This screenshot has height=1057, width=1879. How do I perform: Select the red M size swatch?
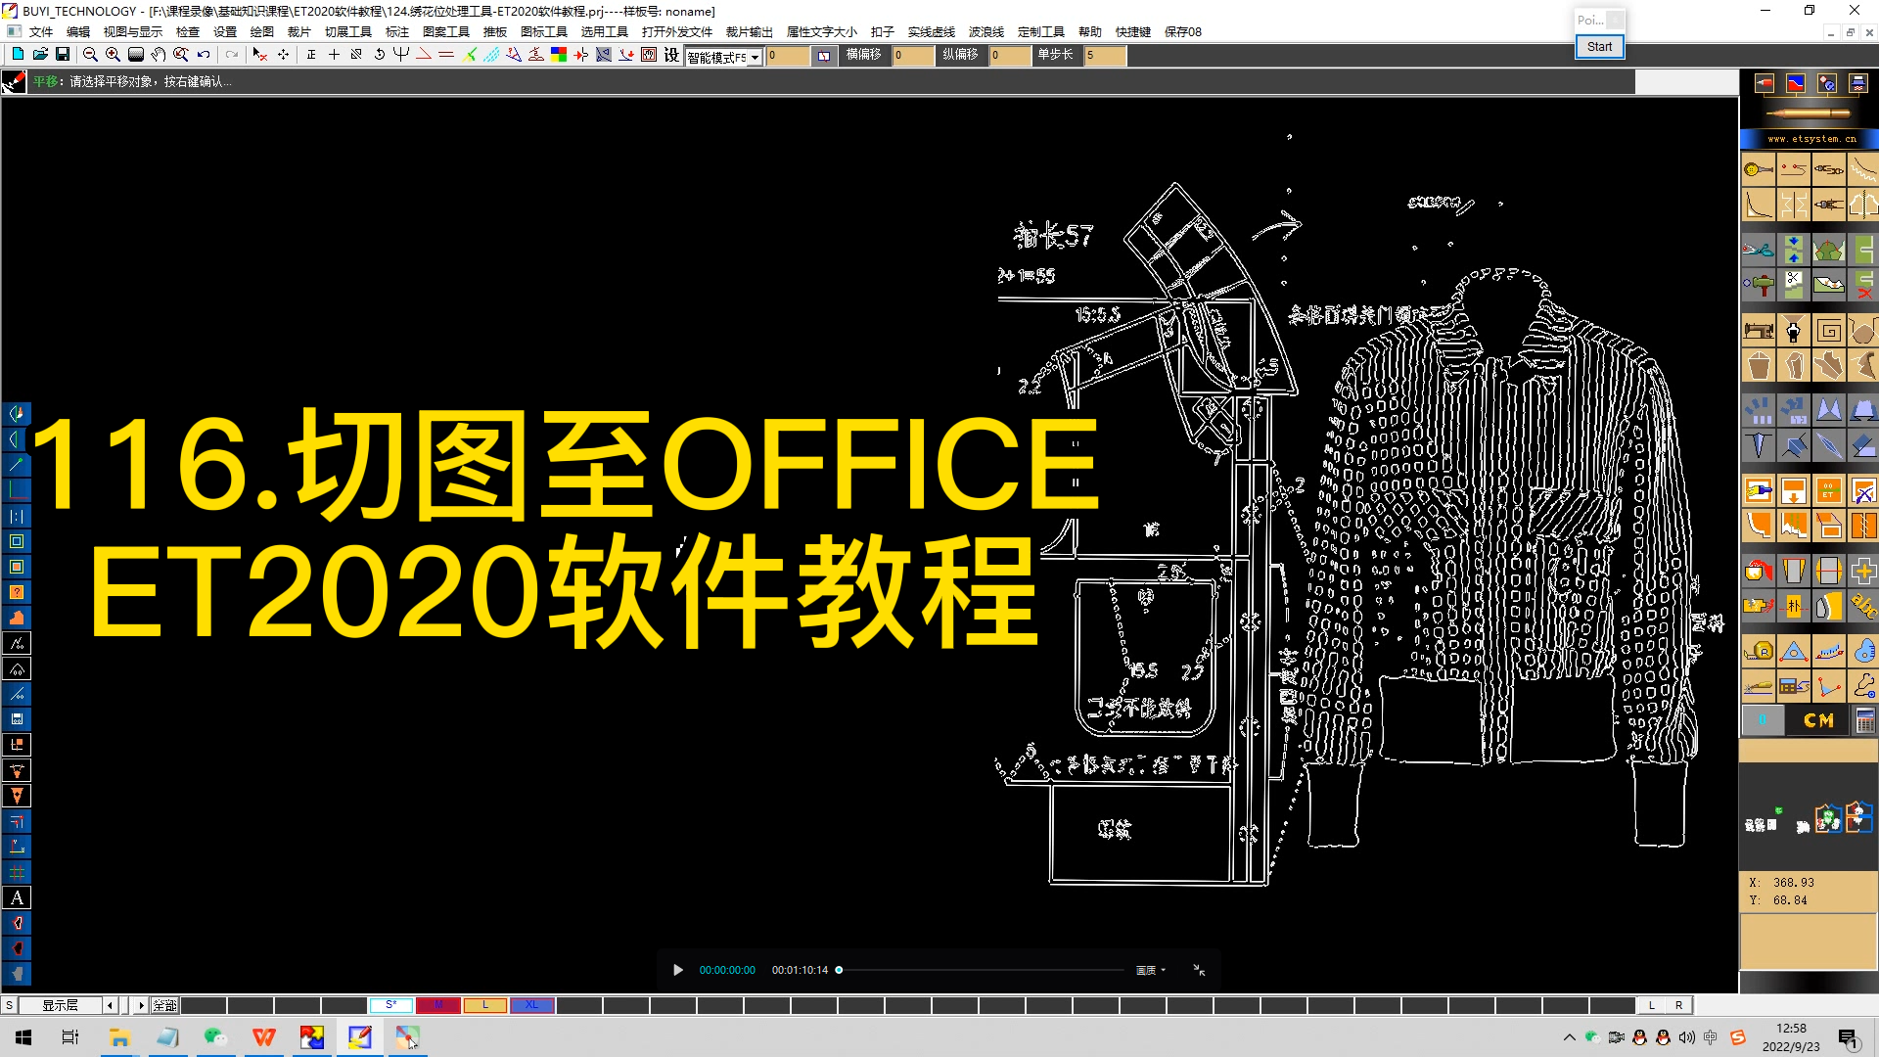pos(437,1005)
